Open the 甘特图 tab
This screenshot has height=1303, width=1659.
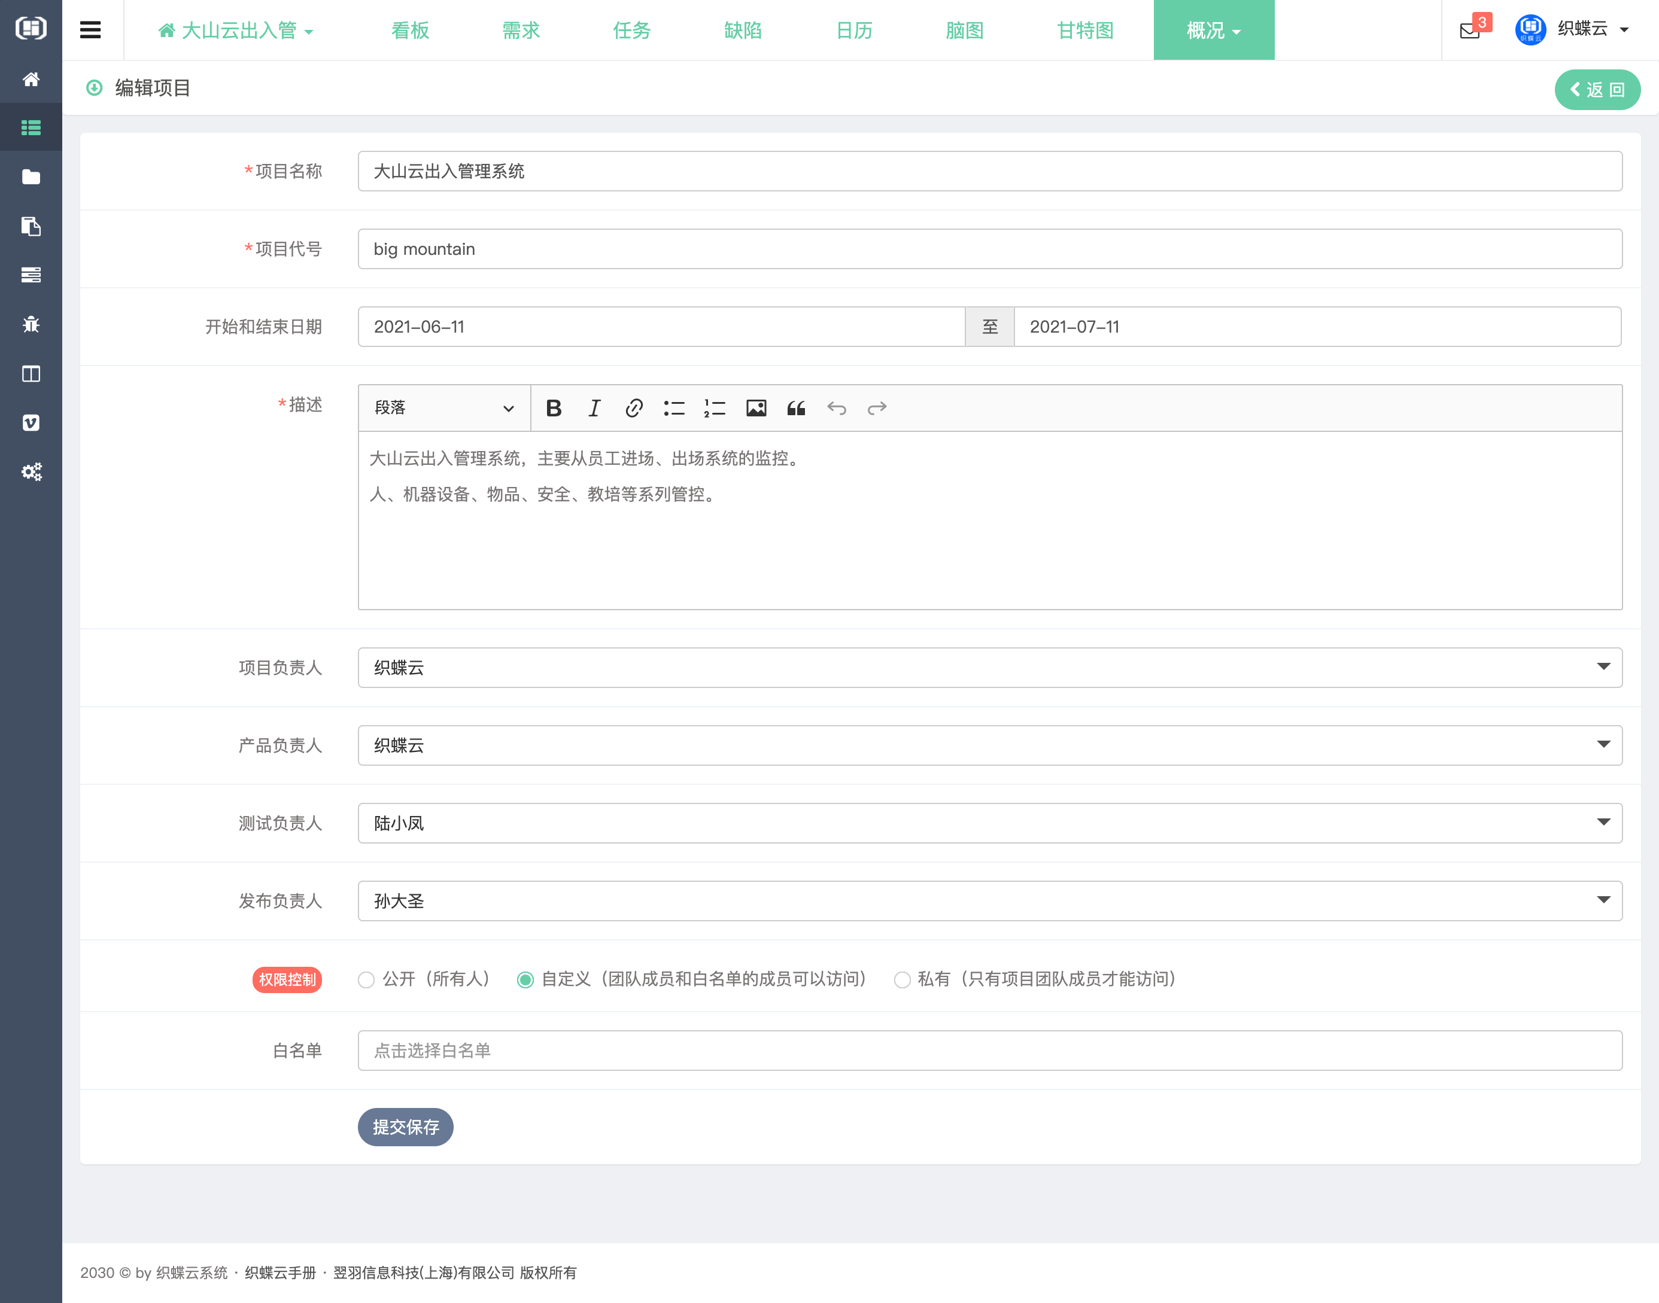tap(1084, 31)
